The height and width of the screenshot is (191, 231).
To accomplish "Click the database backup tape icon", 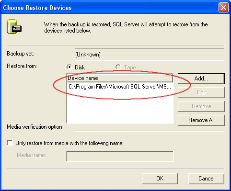I will point(14,27).
